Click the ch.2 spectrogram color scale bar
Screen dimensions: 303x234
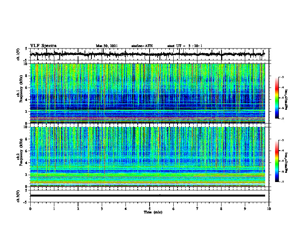277,161
